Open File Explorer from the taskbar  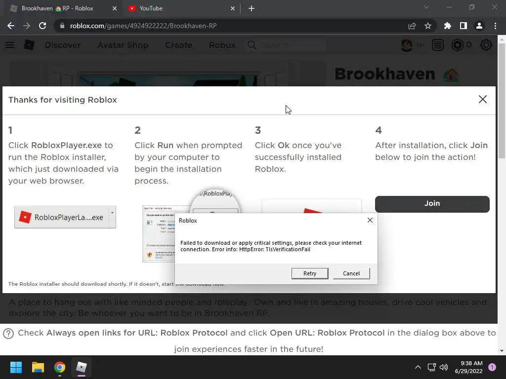(38, 367)
